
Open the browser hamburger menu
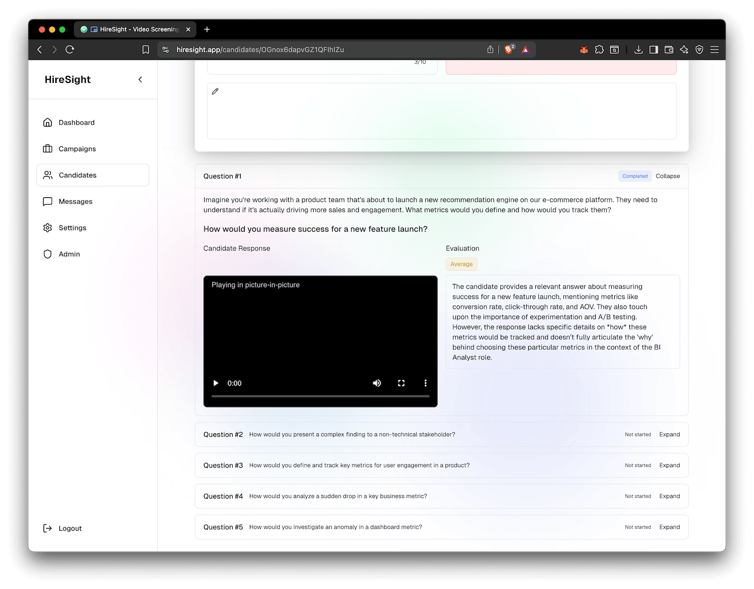coord(714,49)
